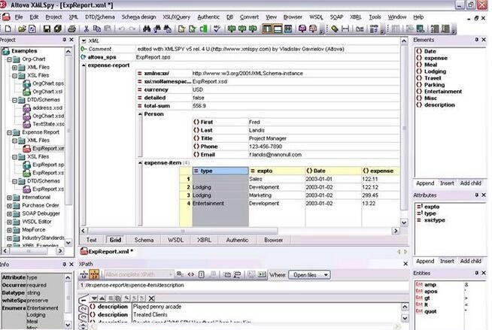
Task: Select the xsi:type attribute in Attributes panel
Action: pyautogui.click(x=435, y=220)
